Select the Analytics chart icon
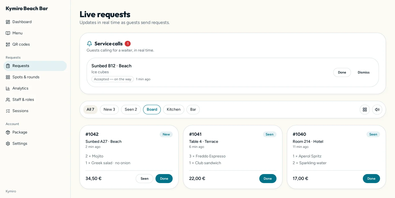Screen dimensions: 395x198 pos(8,88)
